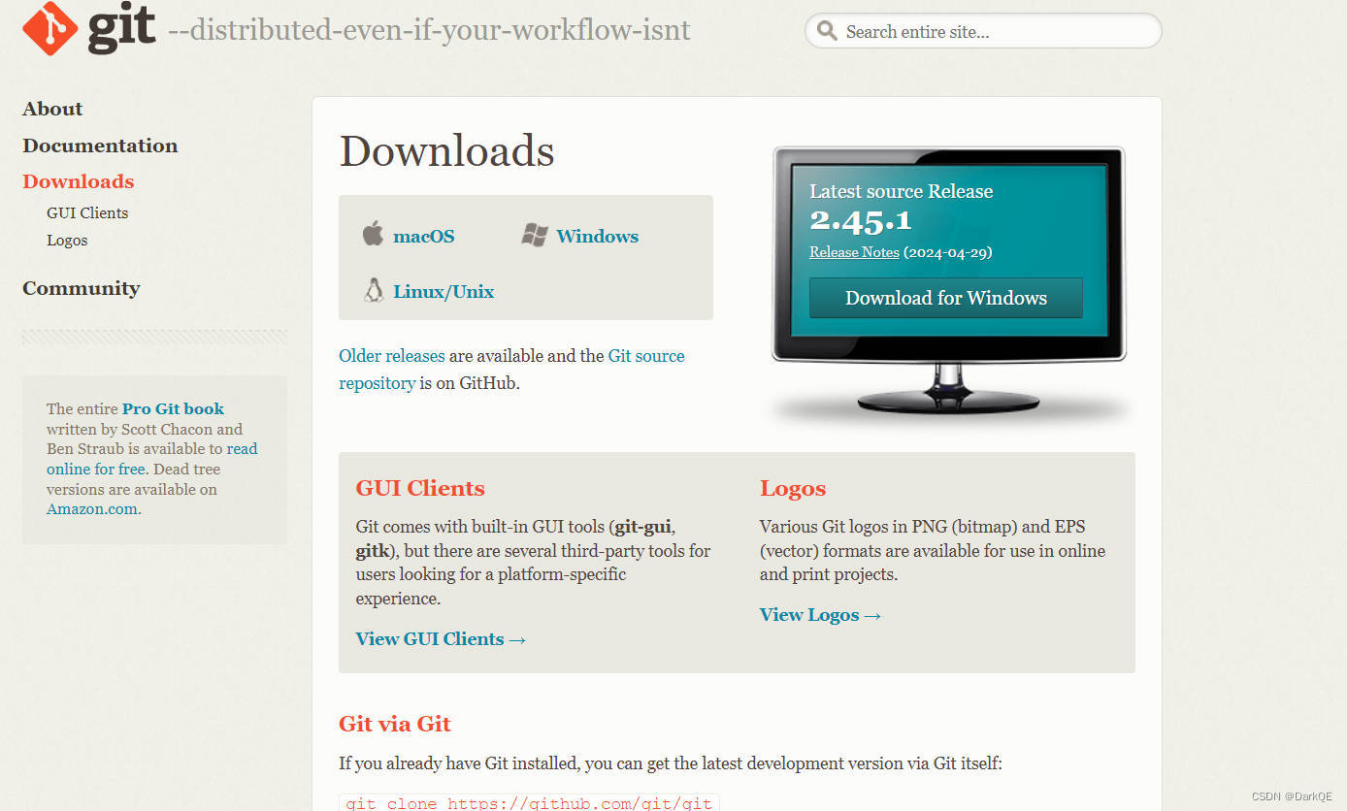The image size is (1347, 811).
Task: Click View Logos arrow link
Action: [x=820, y=614]
